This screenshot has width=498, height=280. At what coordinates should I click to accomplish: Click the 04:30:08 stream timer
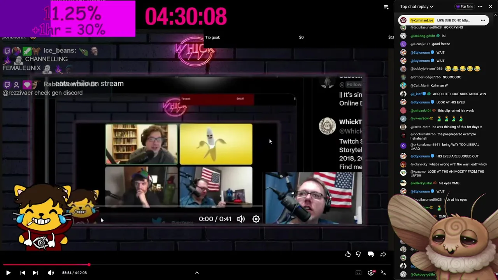click(x=186, y=17)
